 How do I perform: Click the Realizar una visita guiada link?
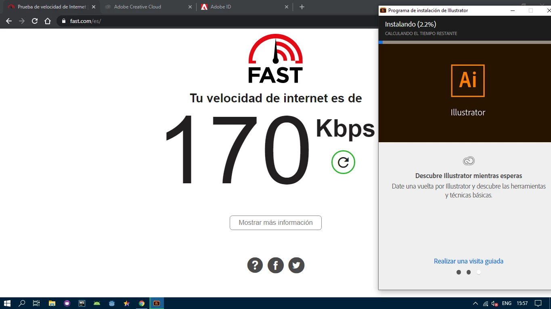pos(469,261)
